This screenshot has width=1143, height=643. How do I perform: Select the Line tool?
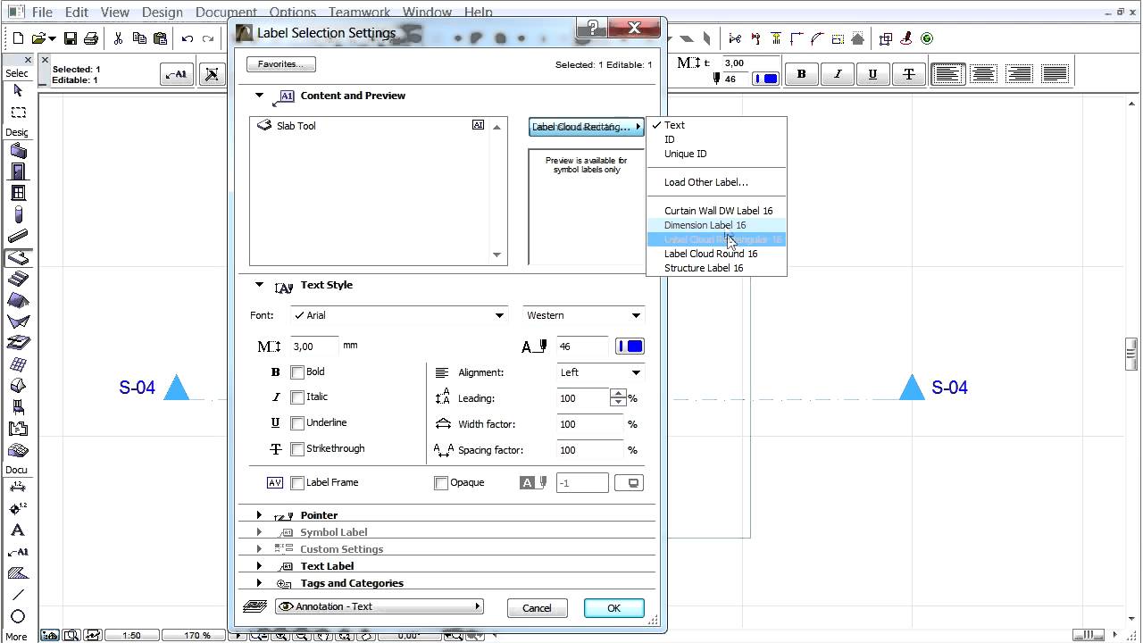point(18,595)
